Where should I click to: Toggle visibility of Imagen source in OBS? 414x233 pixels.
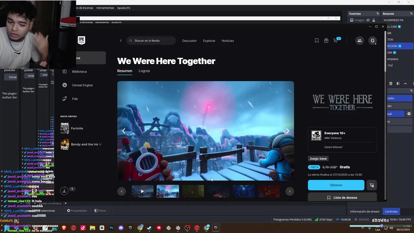[368, 20]
